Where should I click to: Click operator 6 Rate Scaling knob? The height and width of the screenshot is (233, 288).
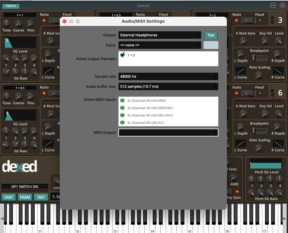tap(259, 148)
